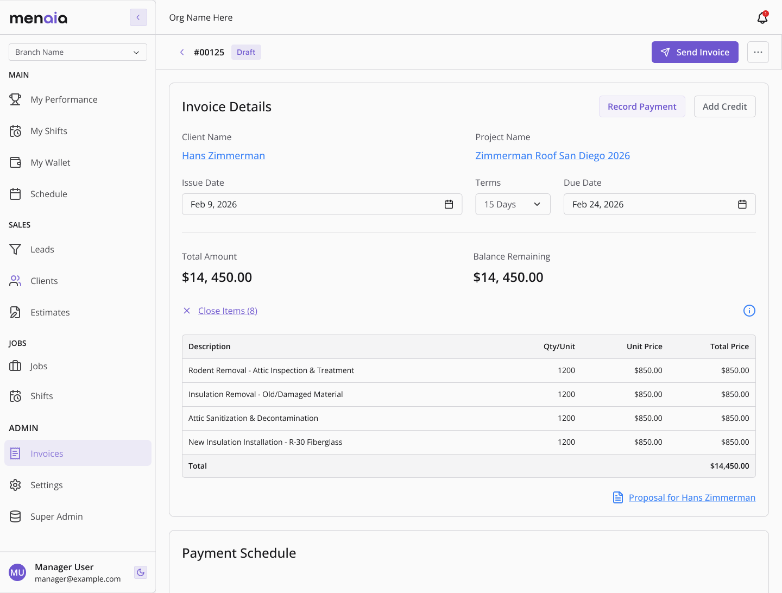Click the Jobs briefcase icon

[15, 366]
